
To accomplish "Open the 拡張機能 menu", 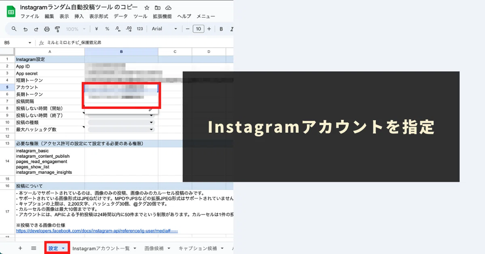I will [162, 17].
